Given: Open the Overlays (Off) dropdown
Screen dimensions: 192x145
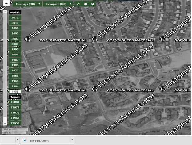Looking at the screenshot, I should [27, 4].
